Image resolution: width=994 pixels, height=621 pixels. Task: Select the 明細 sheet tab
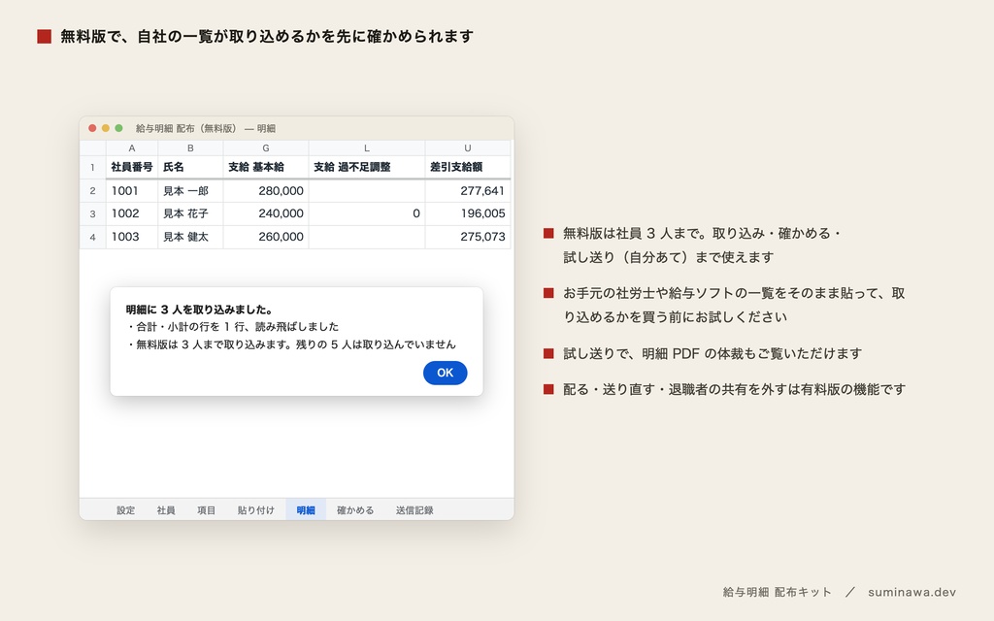[x=306, y=510]
